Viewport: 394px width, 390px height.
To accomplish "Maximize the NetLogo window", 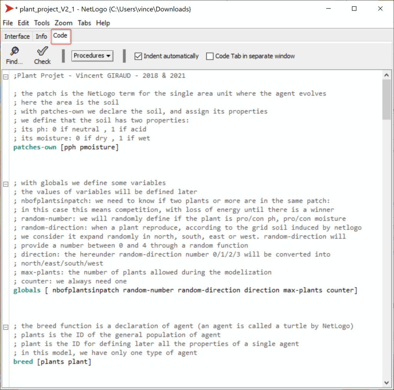I will point(354,8).
